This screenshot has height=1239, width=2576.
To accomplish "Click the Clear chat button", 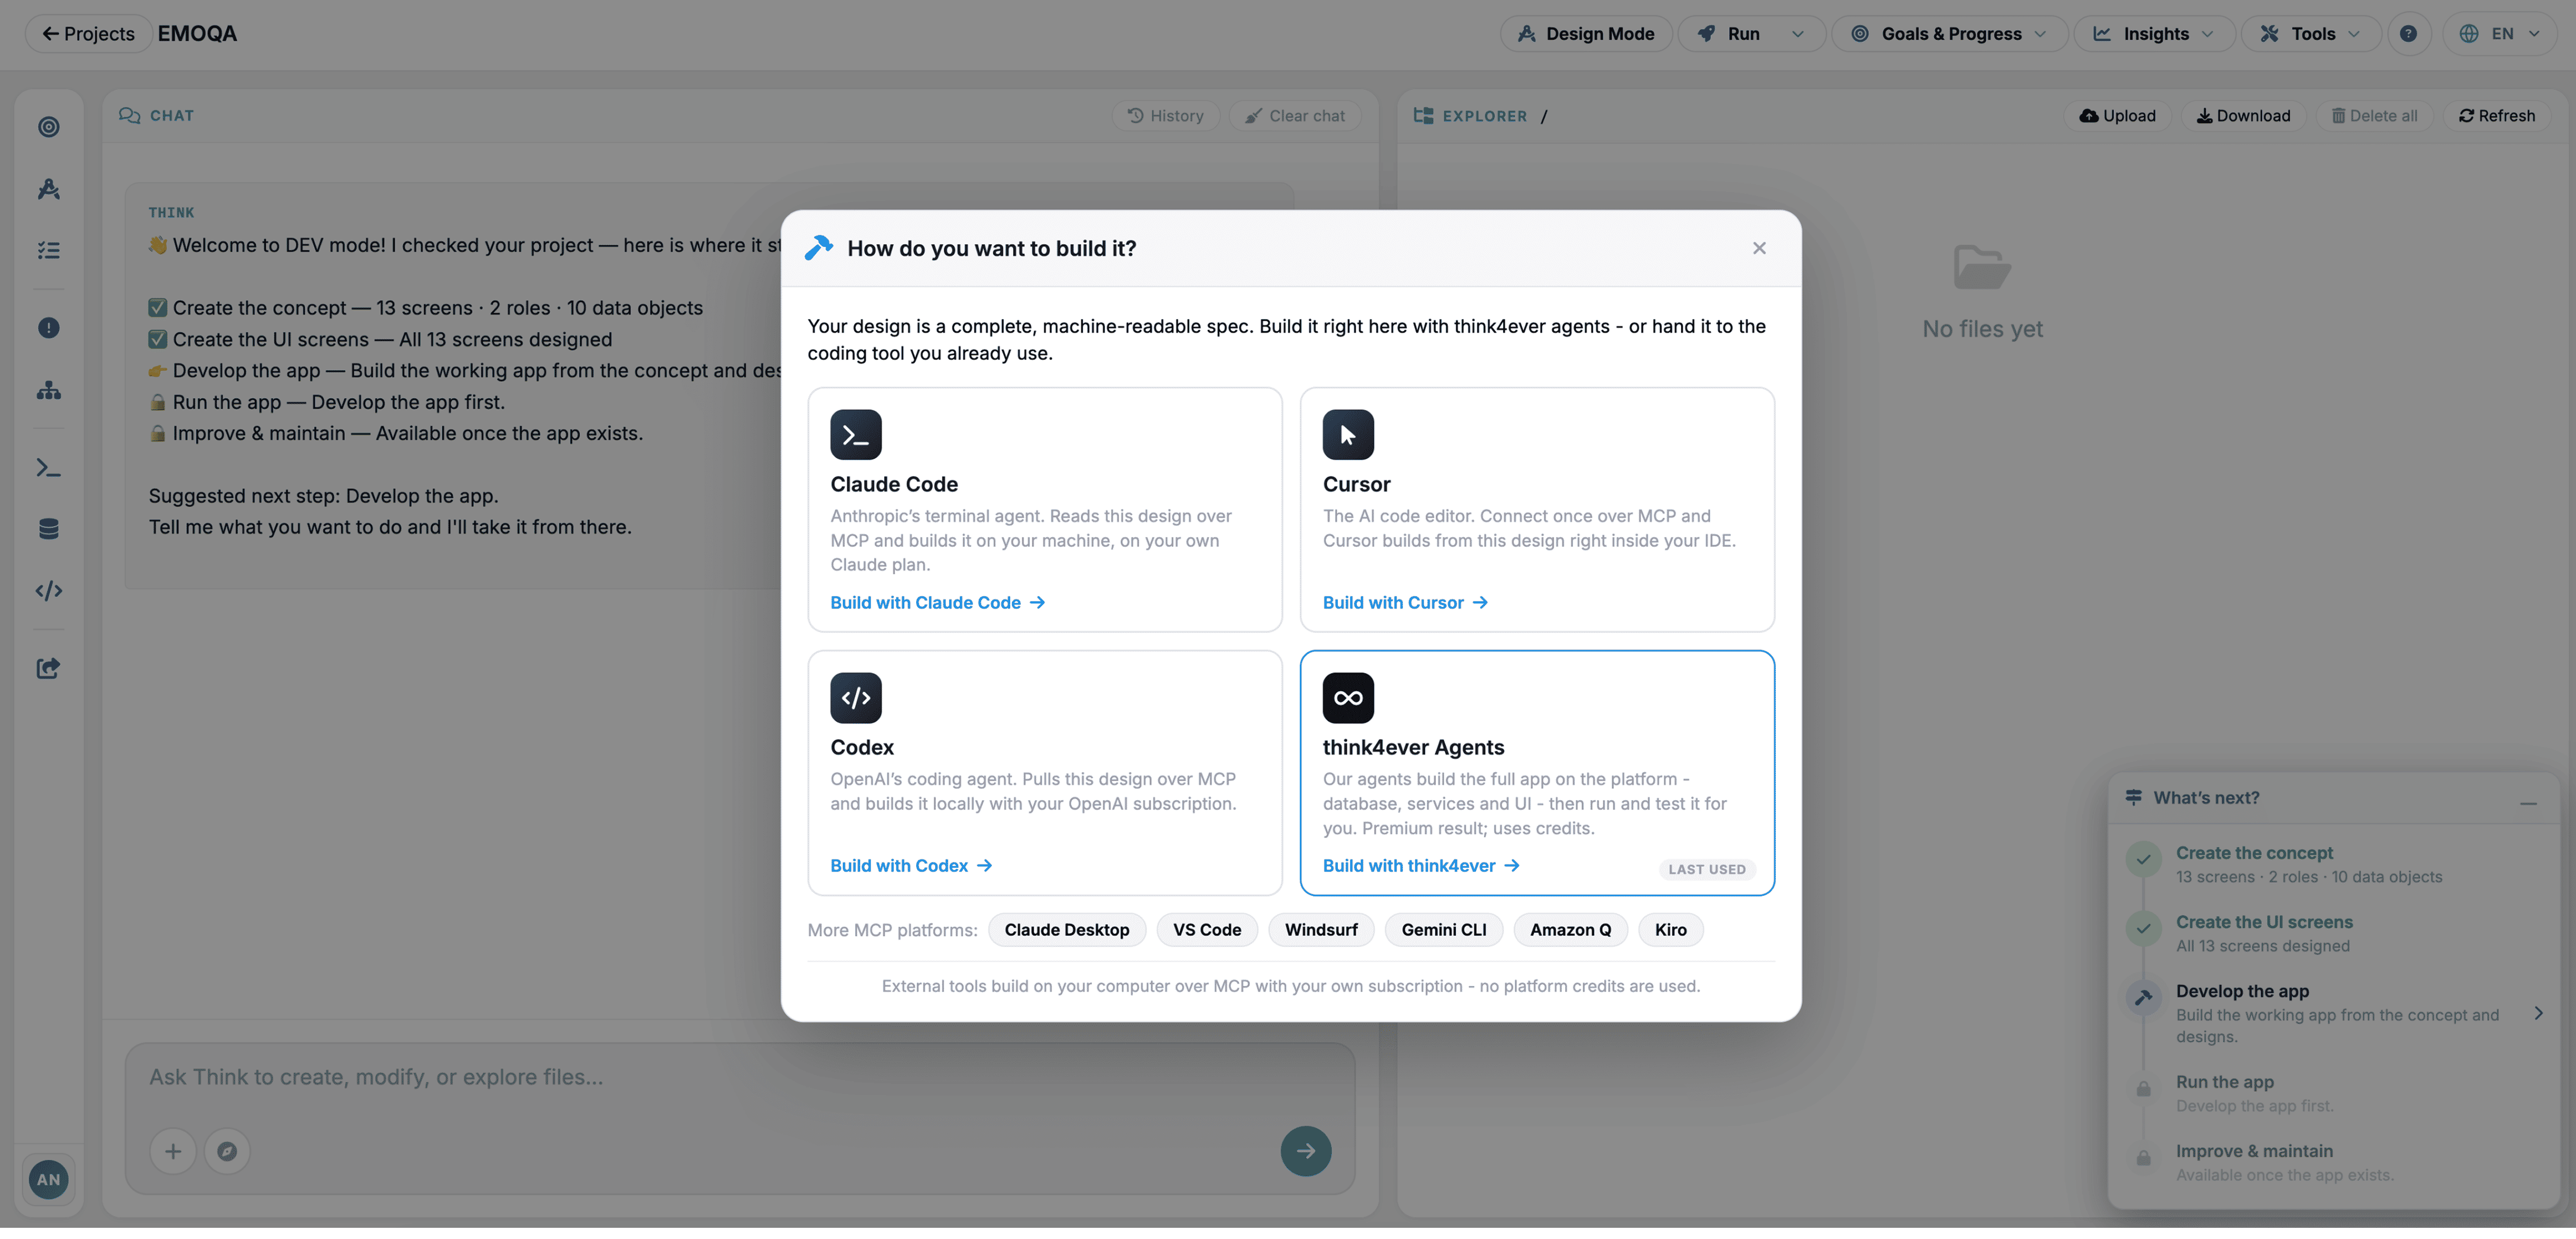I will (1294, 116).
